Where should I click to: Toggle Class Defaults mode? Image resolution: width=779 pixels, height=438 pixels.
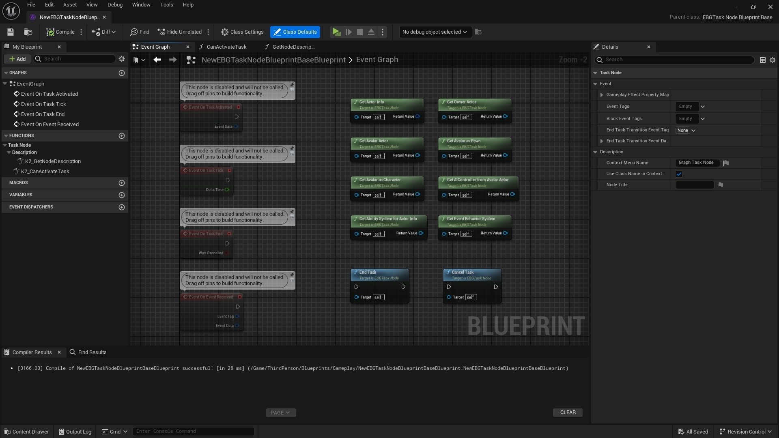point(295,32)
